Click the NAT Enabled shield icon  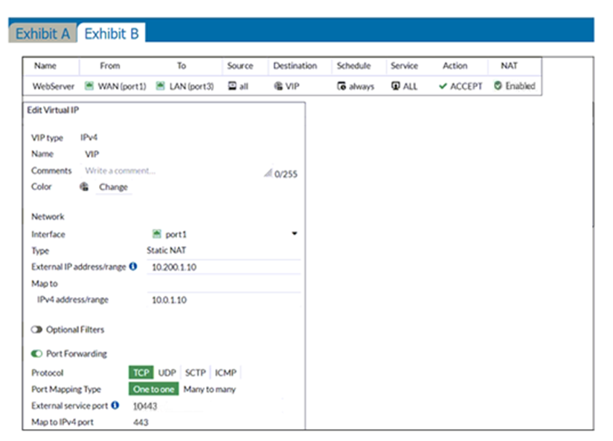(x=498, y=86)
